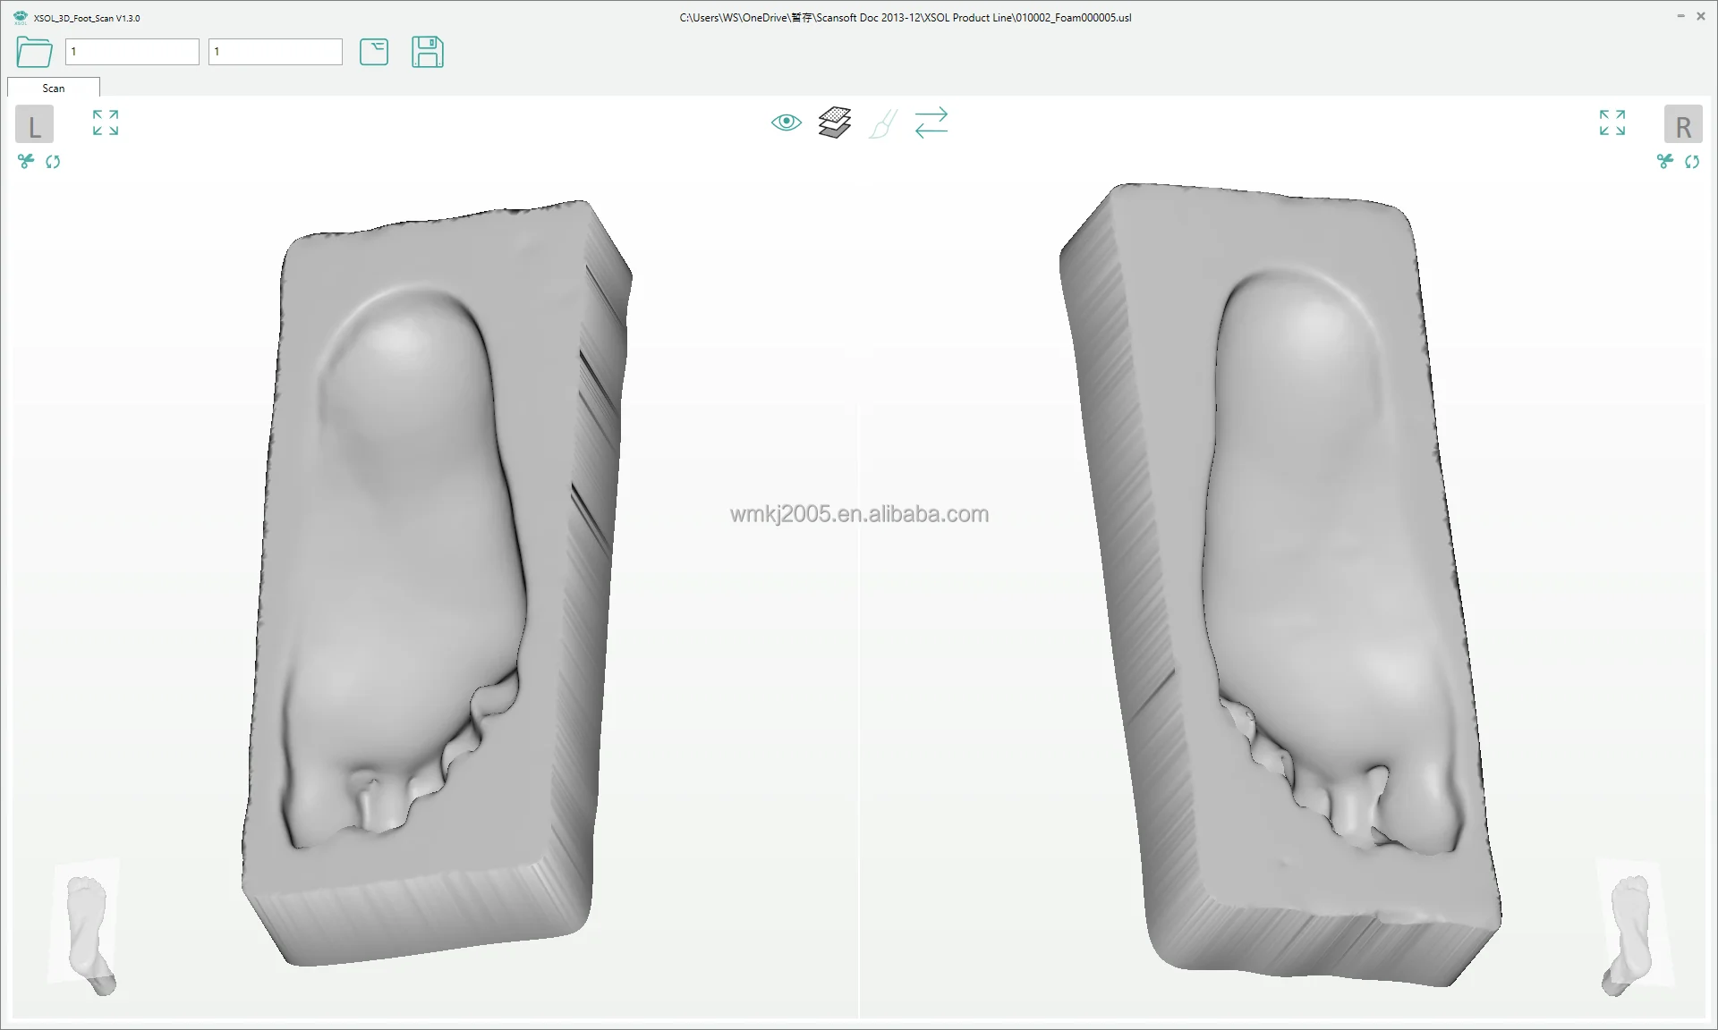Refresh the right foot scan

(x=1694, y=162)
